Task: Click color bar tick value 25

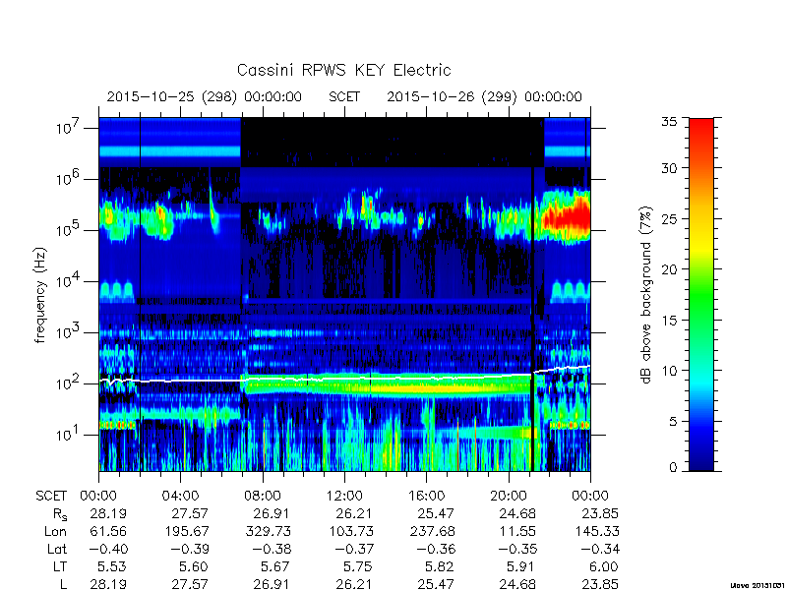Action: [669, 218]
